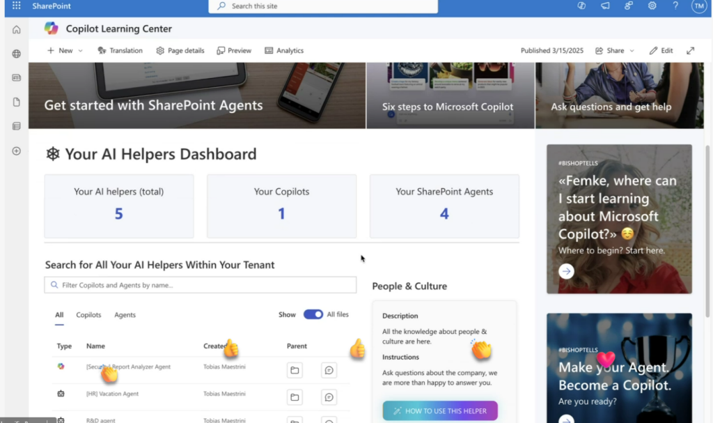
Task: Click the expand-to-full-screen arrows icon
Action: click(690, 51)
